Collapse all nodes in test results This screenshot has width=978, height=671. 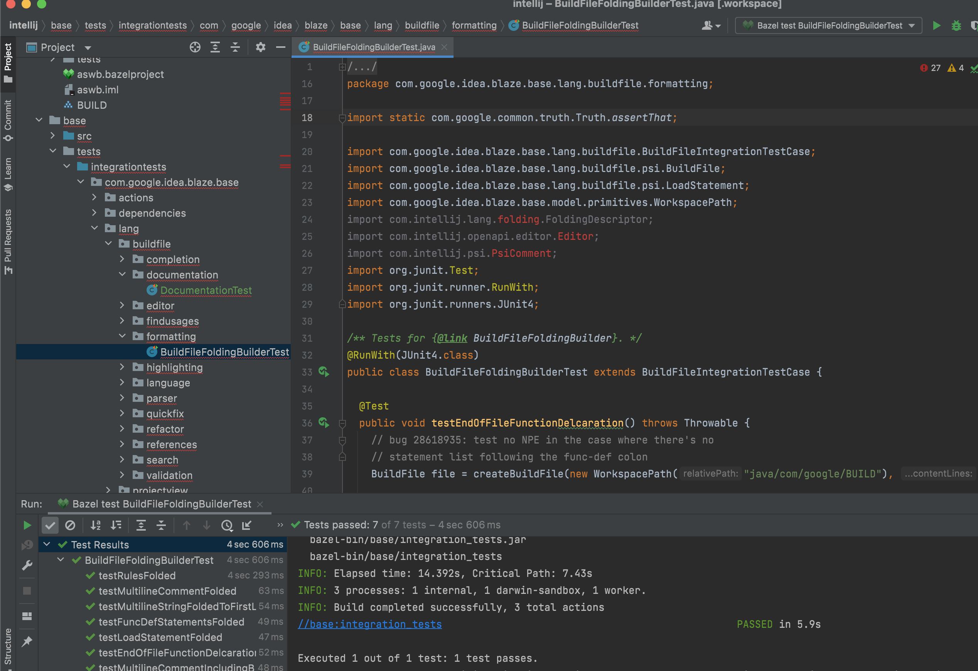coord(161,525)
